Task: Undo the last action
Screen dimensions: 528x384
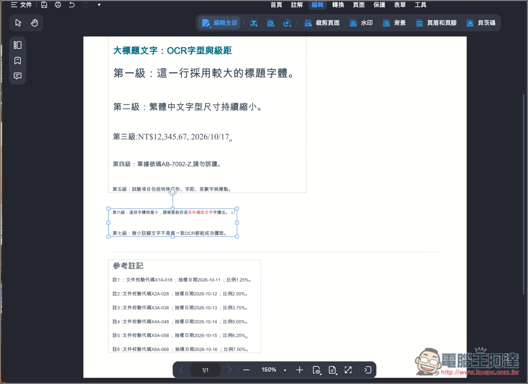Action: coord(72,5)
